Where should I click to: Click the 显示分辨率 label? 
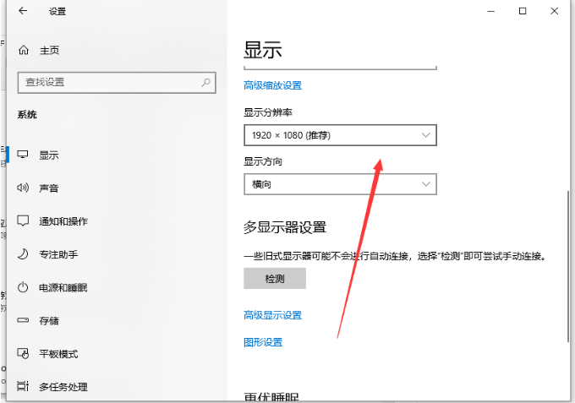pos(268,112)
